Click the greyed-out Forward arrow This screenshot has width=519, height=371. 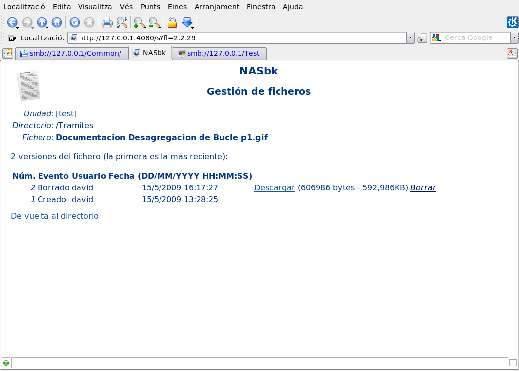coord(27,22)
